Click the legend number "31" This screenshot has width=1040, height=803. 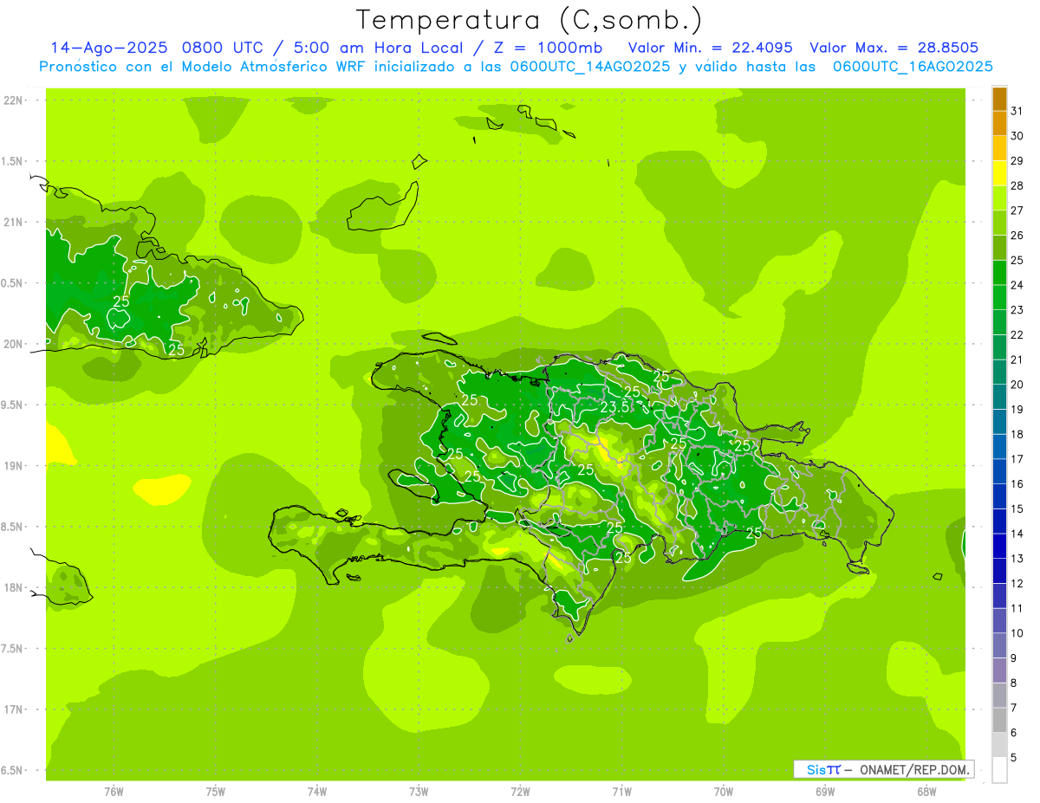tap(1017, 111)
